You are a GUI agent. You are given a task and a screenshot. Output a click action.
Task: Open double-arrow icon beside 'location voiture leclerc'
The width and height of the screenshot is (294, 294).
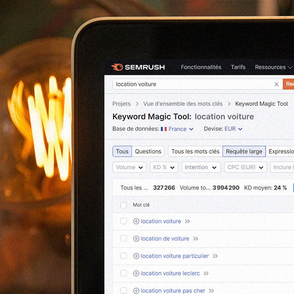point(206,273)
